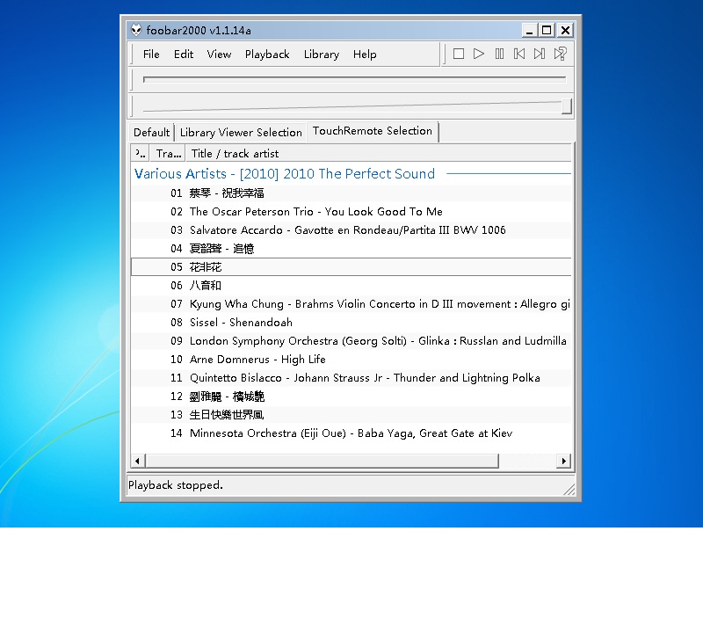This screenshot has height=633, width=703.
Task: Click the Tra... column header
Action: coord(168,154)
